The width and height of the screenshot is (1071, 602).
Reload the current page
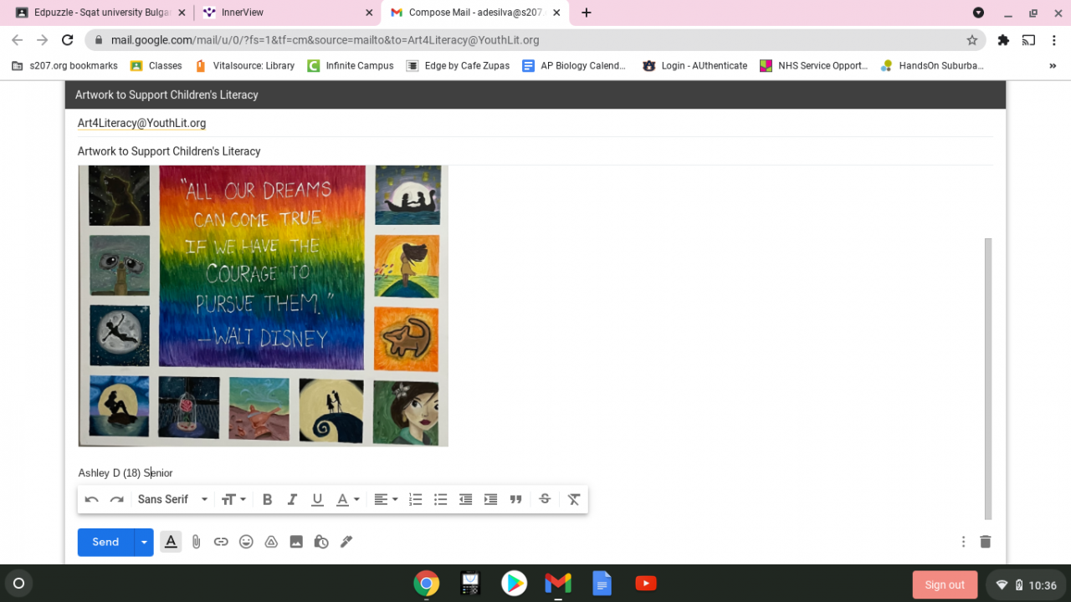coord(68,40)
